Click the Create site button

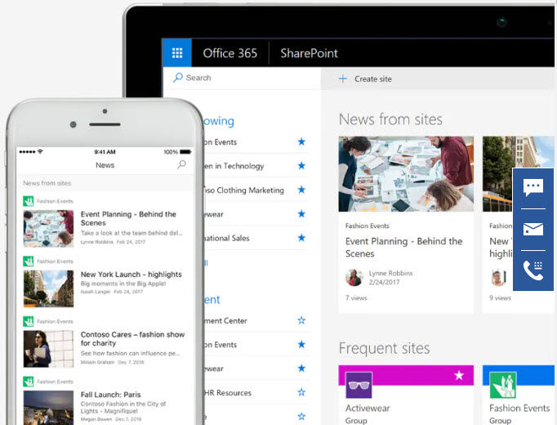[x=366, y=79]
